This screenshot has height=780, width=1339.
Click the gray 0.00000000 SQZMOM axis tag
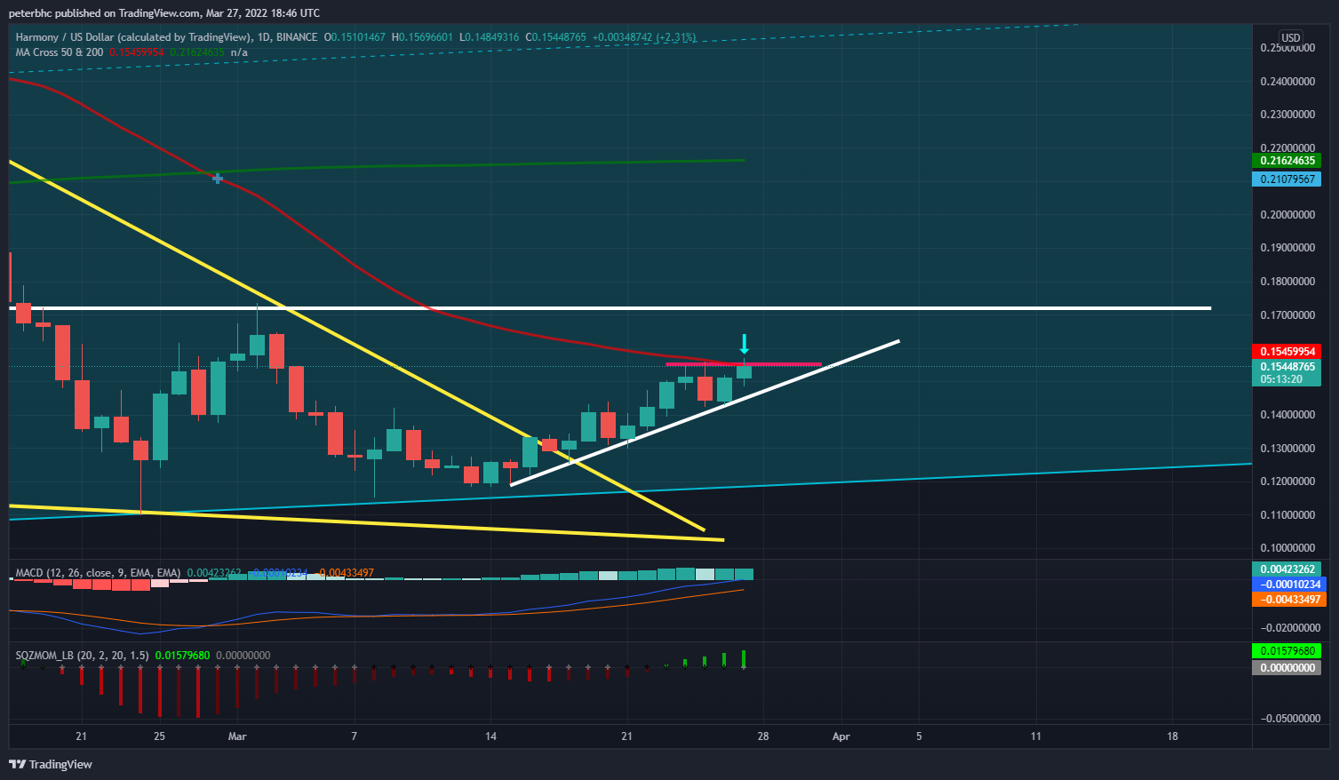tap(1287, 668)
